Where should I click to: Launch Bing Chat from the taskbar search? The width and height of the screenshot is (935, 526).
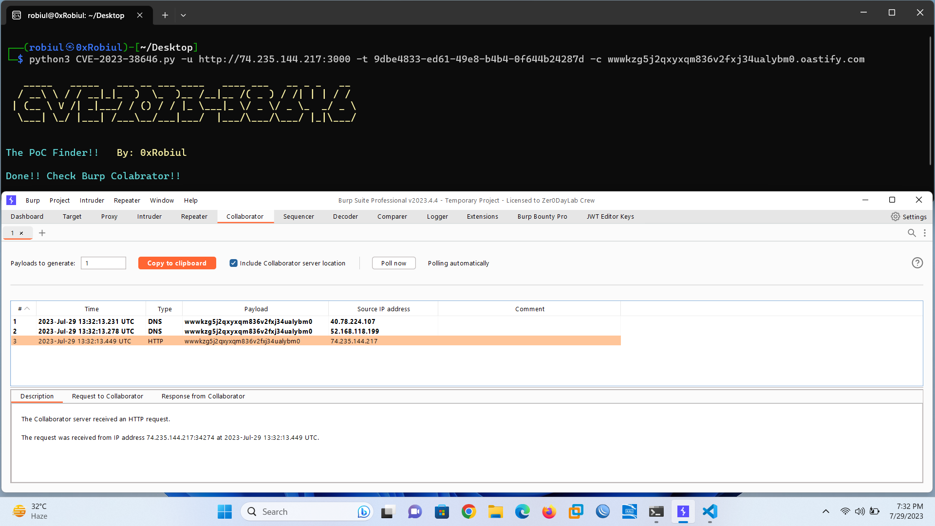363,511
